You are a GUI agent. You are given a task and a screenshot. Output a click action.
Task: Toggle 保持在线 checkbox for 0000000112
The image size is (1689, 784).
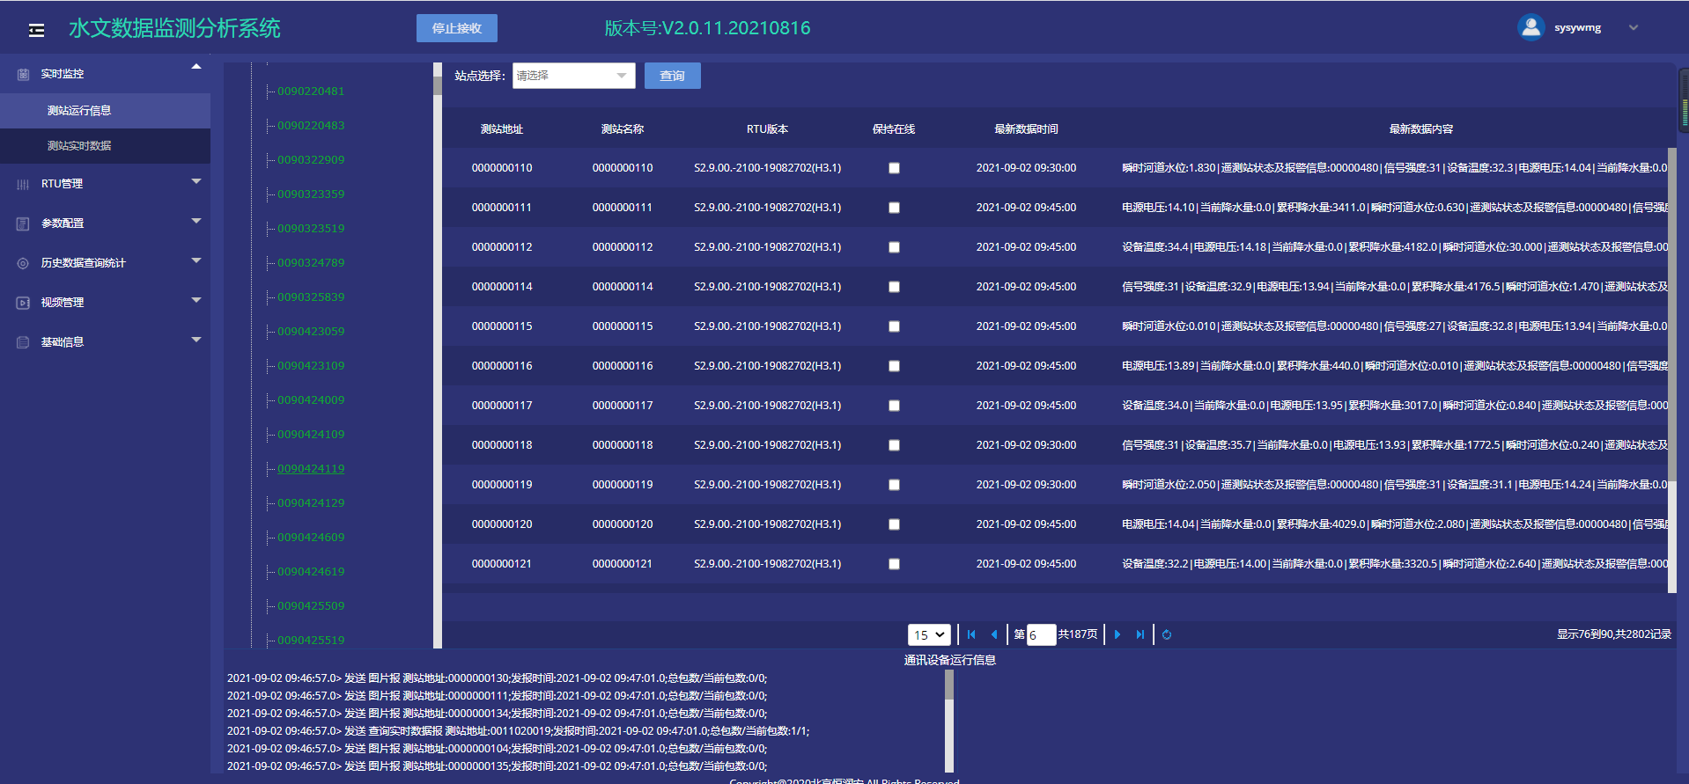tap(894, 247)
